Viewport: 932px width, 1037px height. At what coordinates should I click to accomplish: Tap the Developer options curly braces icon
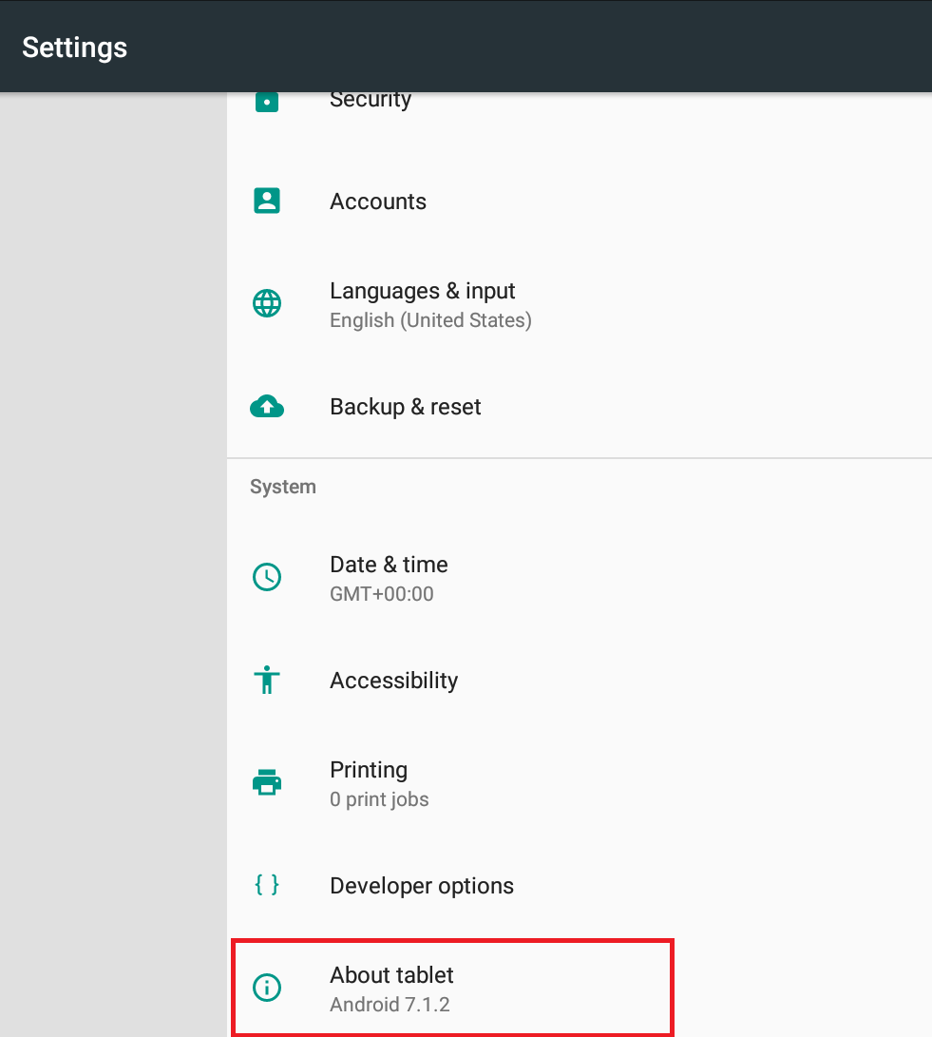[267, 886]
